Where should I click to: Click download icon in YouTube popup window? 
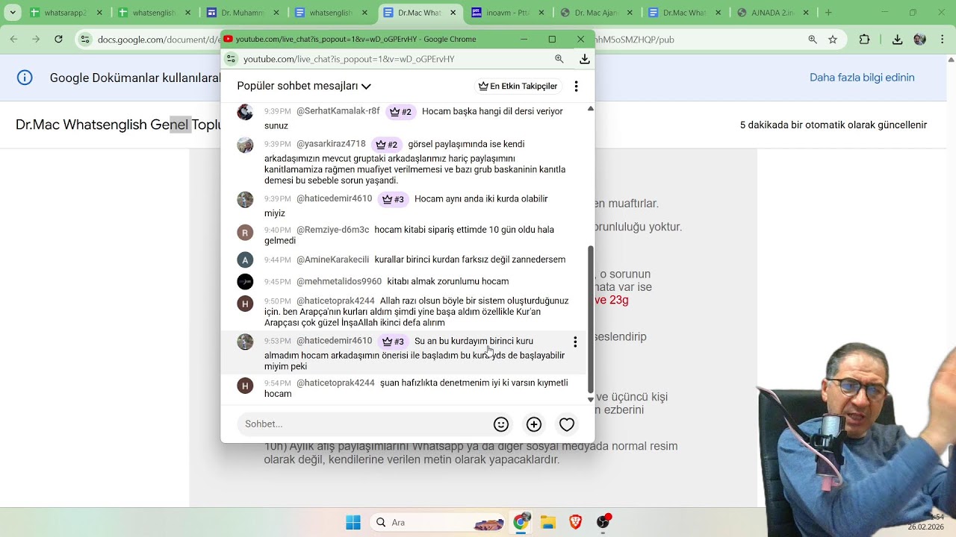[x=585, y=59]
